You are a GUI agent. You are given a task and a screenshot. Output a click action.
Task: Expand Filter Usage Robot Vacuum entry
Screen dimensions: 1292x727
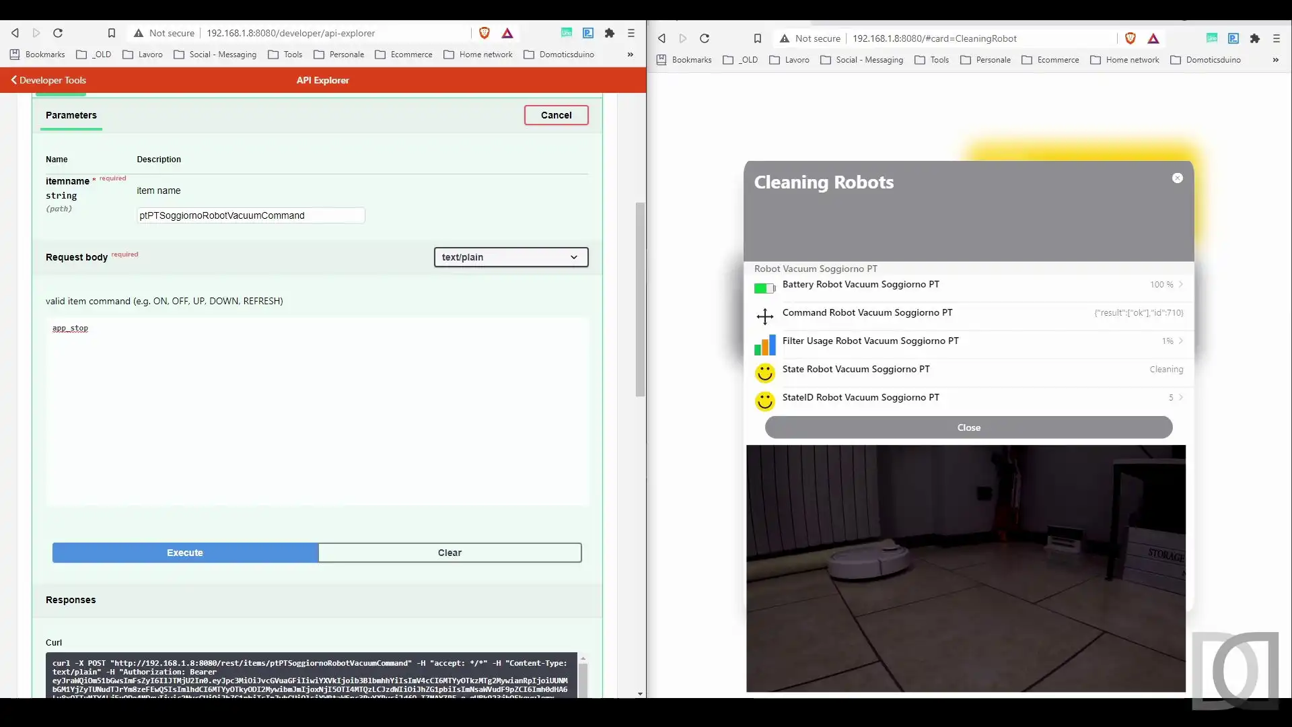tap(1180, 341)
